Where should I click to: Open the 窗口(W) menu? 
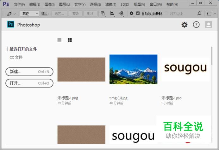pos(156,4)
